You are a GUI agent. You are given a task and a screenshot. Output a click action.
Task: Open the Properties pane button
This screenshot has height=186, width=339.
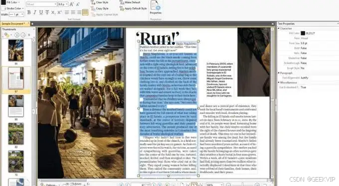[x=156, y=7]
